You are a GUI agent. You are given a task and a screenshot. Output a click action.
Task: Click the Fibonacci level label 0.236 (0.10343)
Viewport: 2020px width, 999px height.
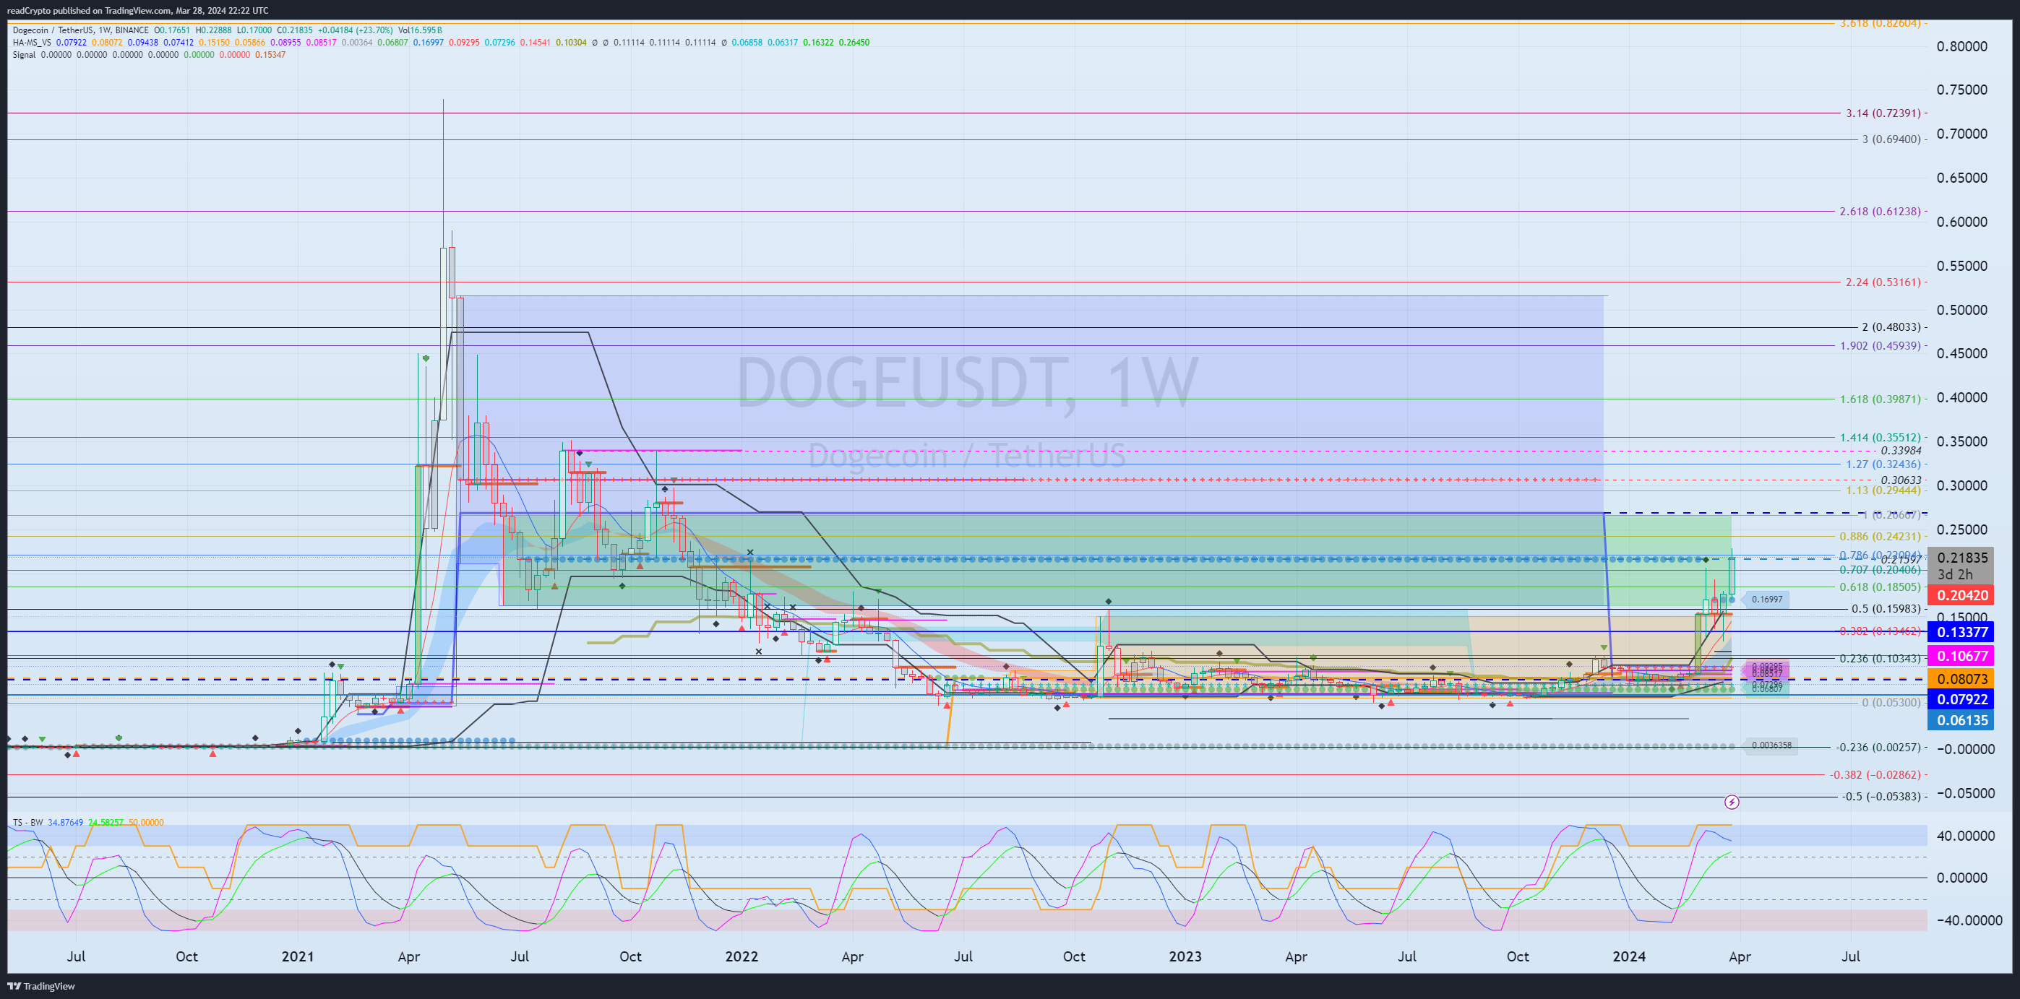pos(1880,658)
